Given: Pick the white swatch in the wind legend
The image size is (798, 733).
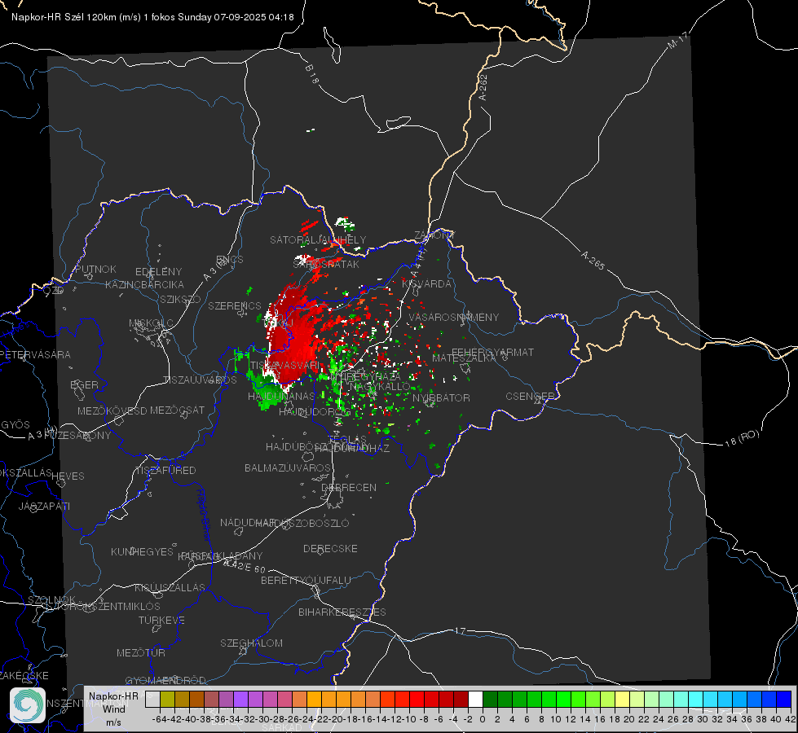Looking at the screenshot, I should (x=475, y=699).
